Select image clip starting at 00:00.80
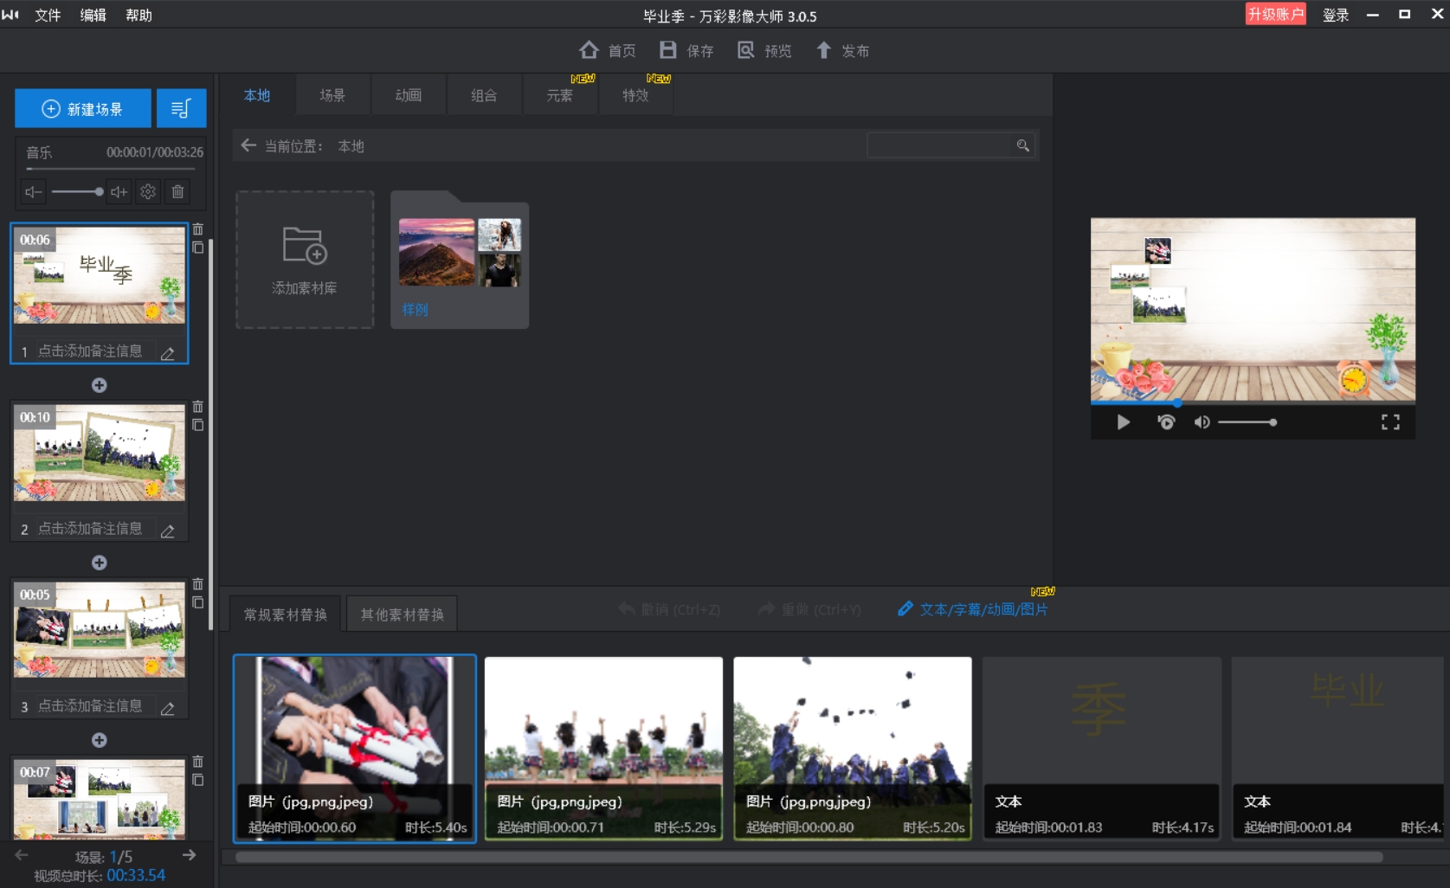 (853, 749)
